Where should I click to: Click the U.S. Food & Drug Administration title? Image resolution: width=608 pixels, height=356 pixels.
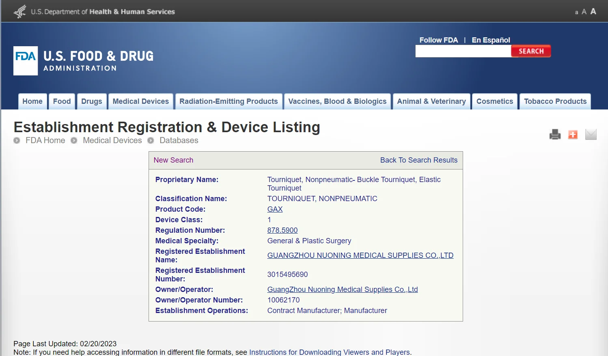99,61
